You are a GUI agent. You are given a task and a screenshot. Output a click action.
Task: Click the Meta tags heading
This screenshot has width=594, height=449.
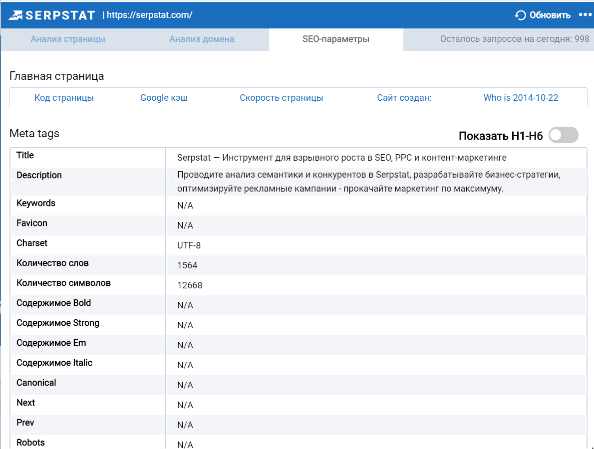[x=34, y=133]
